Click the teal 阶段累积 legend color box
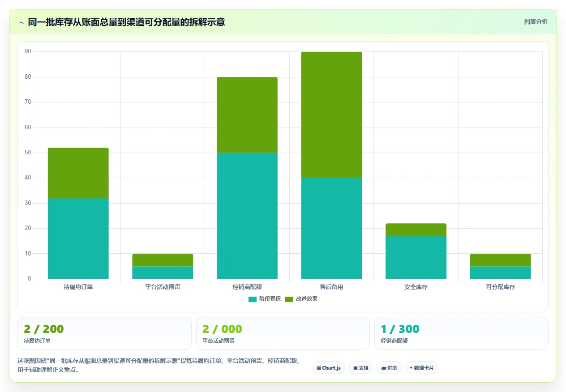566x392 pixels. [x=253, y=299]
